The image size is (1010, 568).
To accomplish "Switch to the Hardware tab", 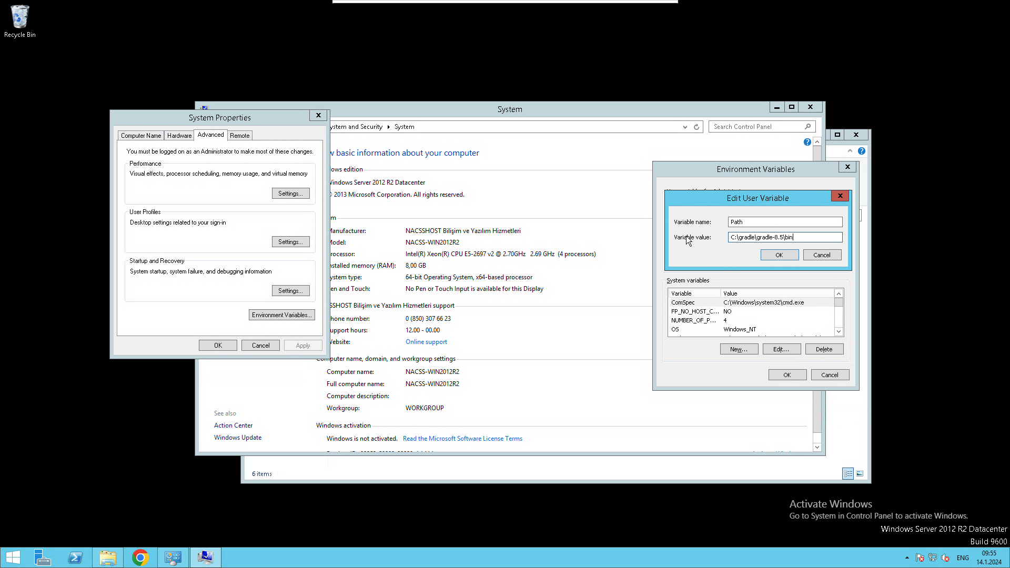I will (x=179, y=136).
